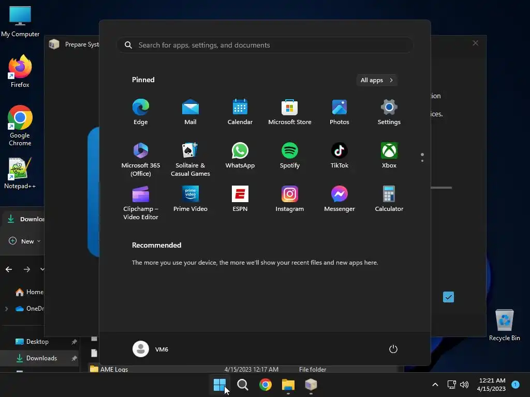Open the box-icon app on taskbar
The image size is (530, 397).
click(311, 385)
